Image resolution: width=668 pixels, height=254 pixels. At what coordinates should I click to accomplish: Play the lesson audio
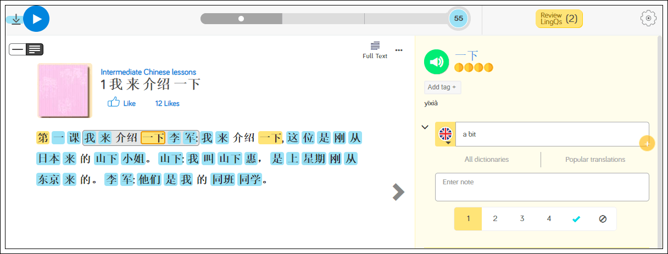[x=37, y=19]
